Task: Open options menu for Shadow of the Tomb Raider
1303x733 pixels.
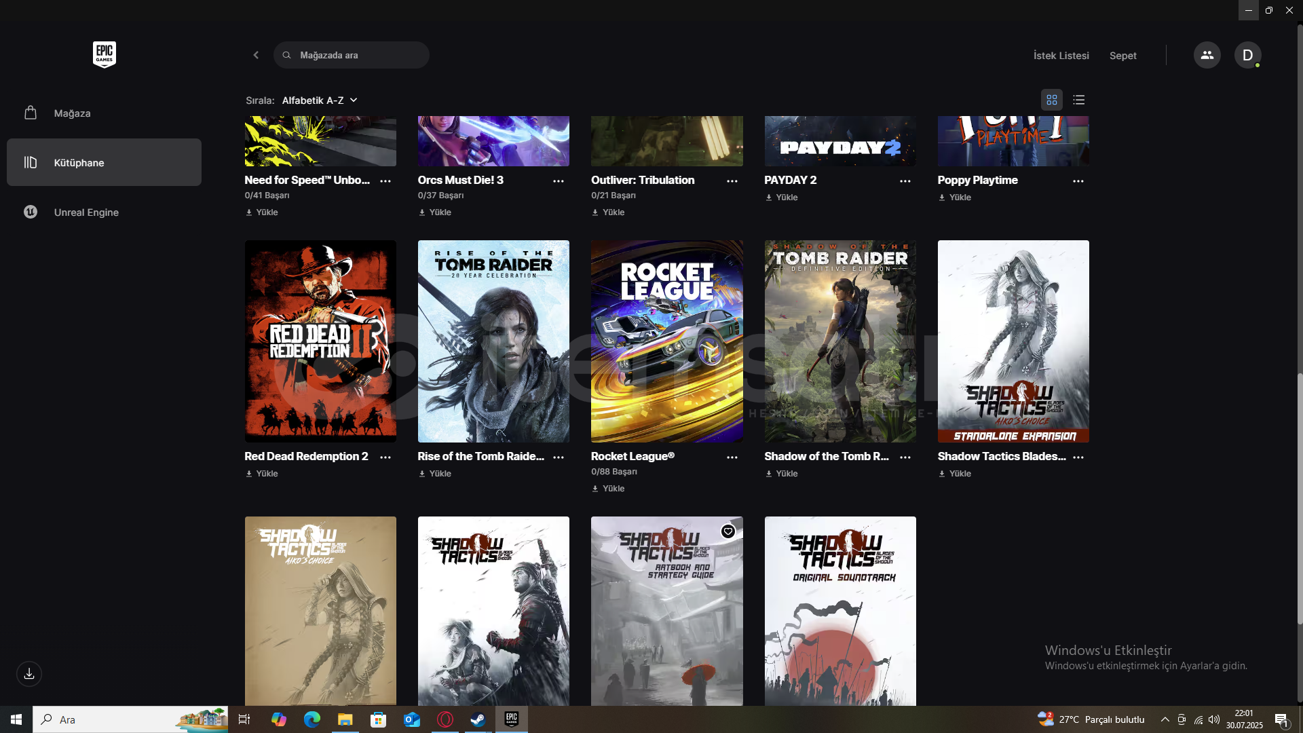Action: [x=905, y=457]
